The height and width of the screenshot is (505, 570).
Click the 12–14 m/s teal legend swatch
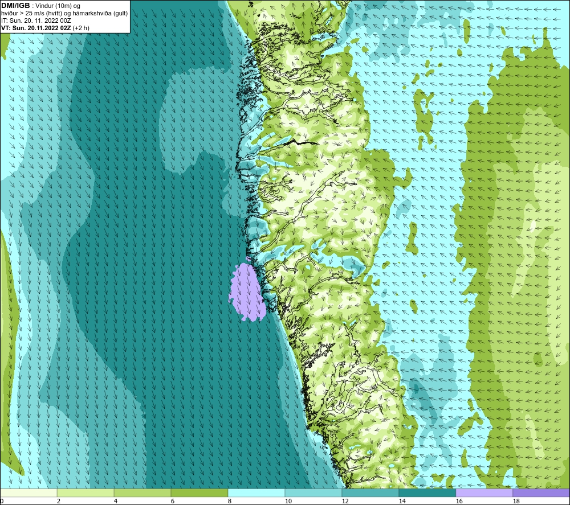(370, 492)
